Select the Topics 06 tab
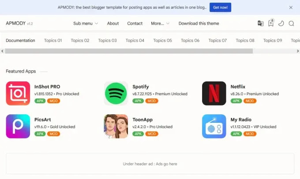The height and width of the screenshot is (179, 300). [x=190, y=40]
